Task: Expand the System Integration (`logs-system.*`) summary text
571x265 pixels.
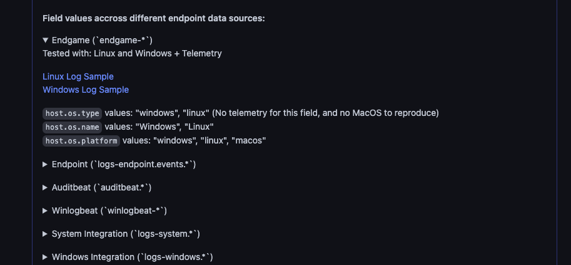Action: [126, 234]
